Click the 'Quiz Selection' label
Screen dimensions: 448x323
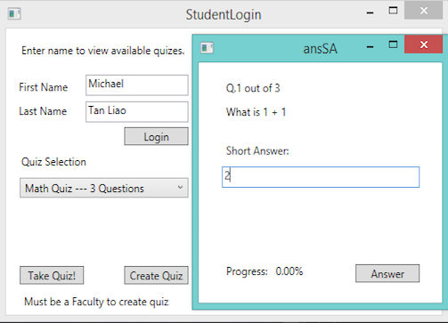pos(53,162)
